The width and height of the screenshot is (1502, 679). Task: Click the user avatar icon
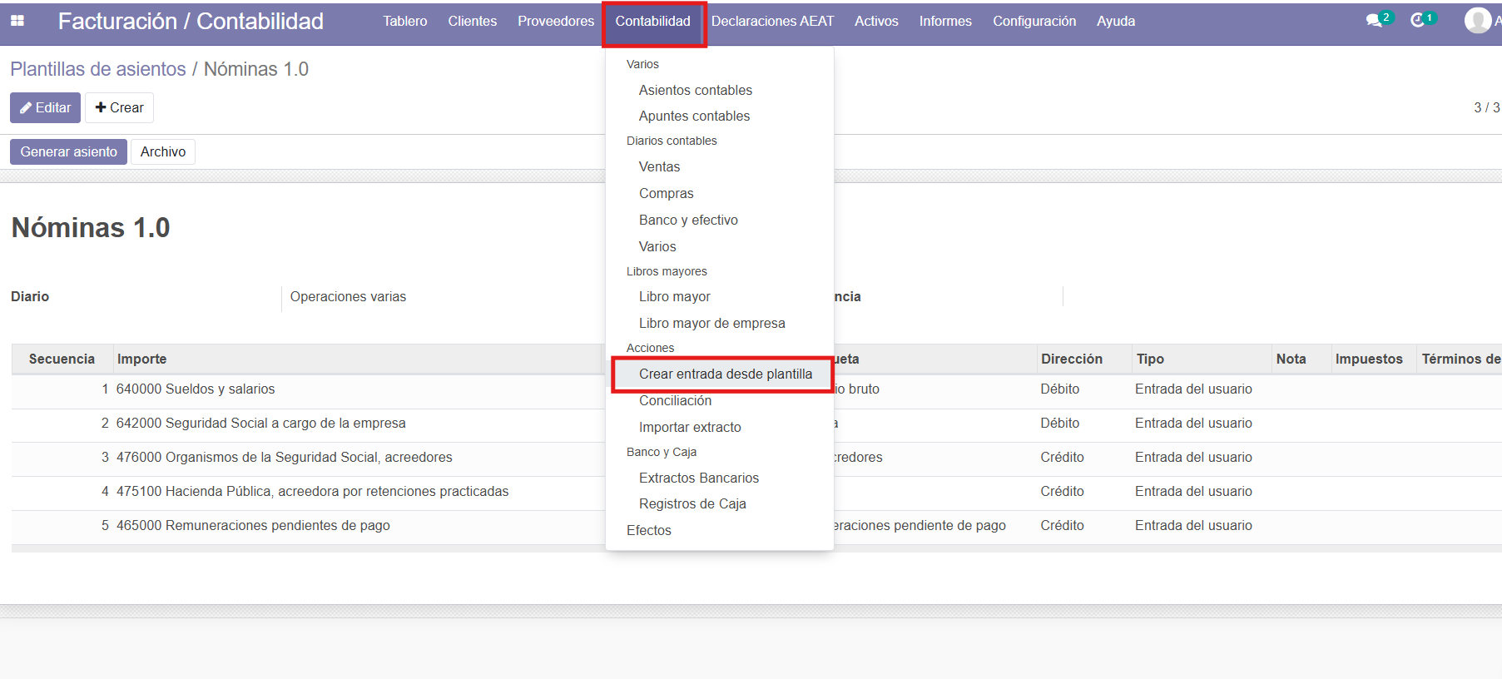coord(1477,20)
